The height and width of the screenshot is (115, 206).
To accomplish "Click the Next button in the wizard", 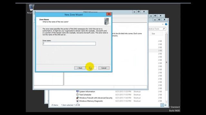I will pyautogui.click(x=91, y=68).
